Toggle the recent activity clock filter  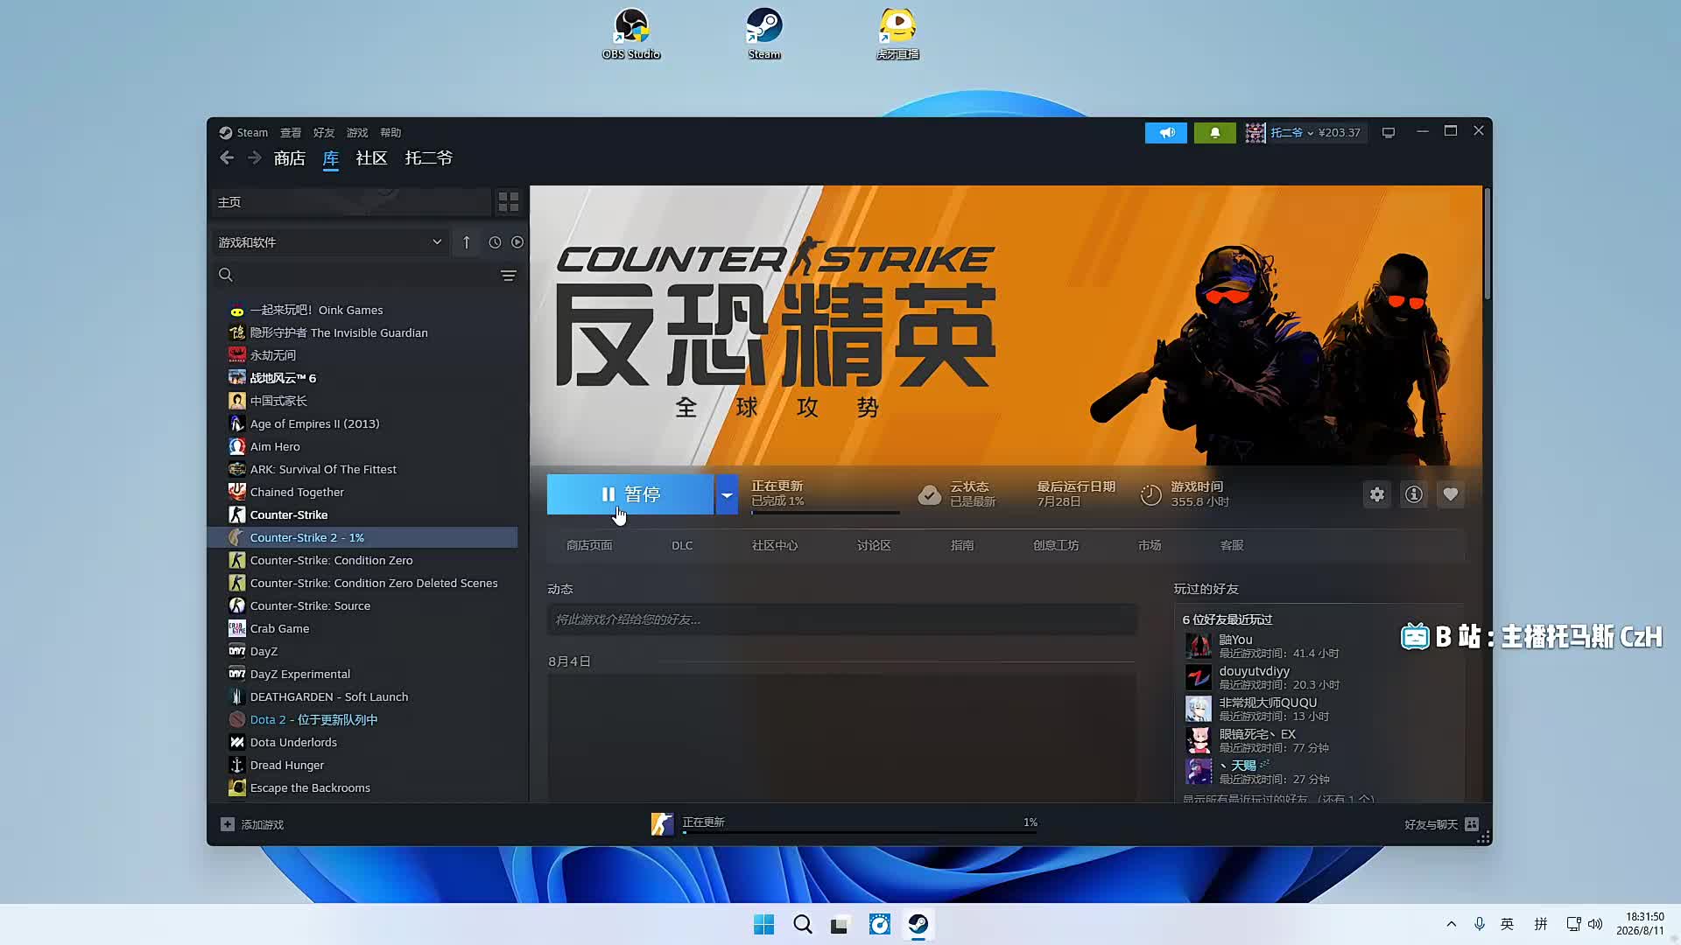coord(495,242)
